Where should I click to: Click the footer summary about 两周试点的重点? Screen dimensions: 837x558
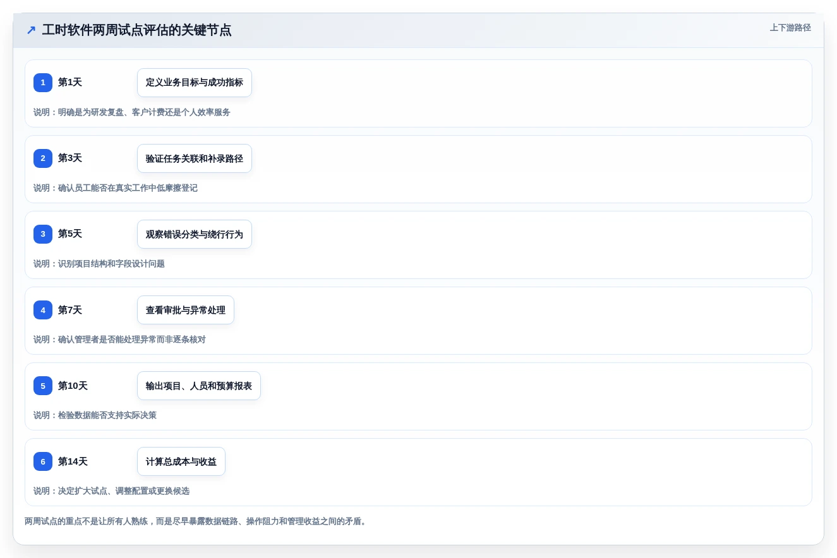click(x=197, y=521)
